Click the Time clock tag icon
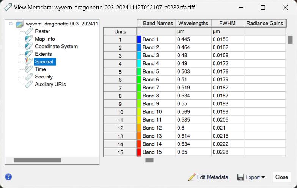 (x=29, y=69)
